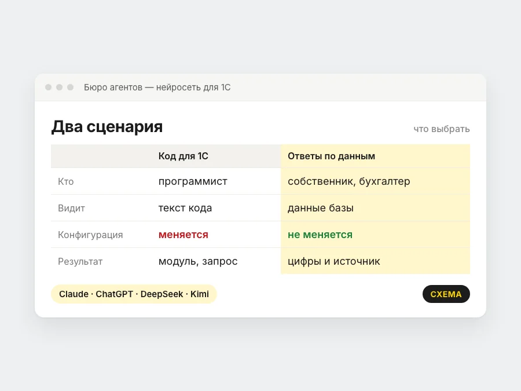Click the 'что выбрать' label
This screenshot has width=521, height=391.
[x=442, y=129]
